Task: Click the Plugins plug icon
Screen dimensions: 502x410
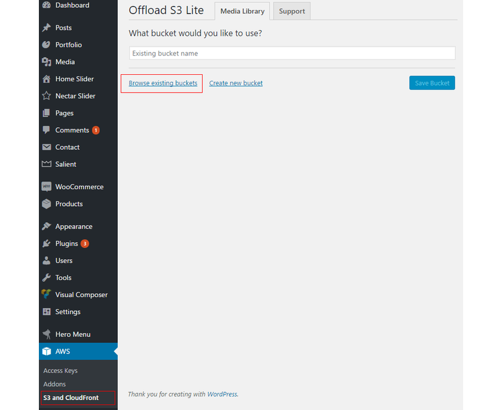Action: click(47, 243)
